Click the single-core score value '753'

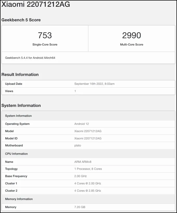pyautogui.click(x=45, y=35)
